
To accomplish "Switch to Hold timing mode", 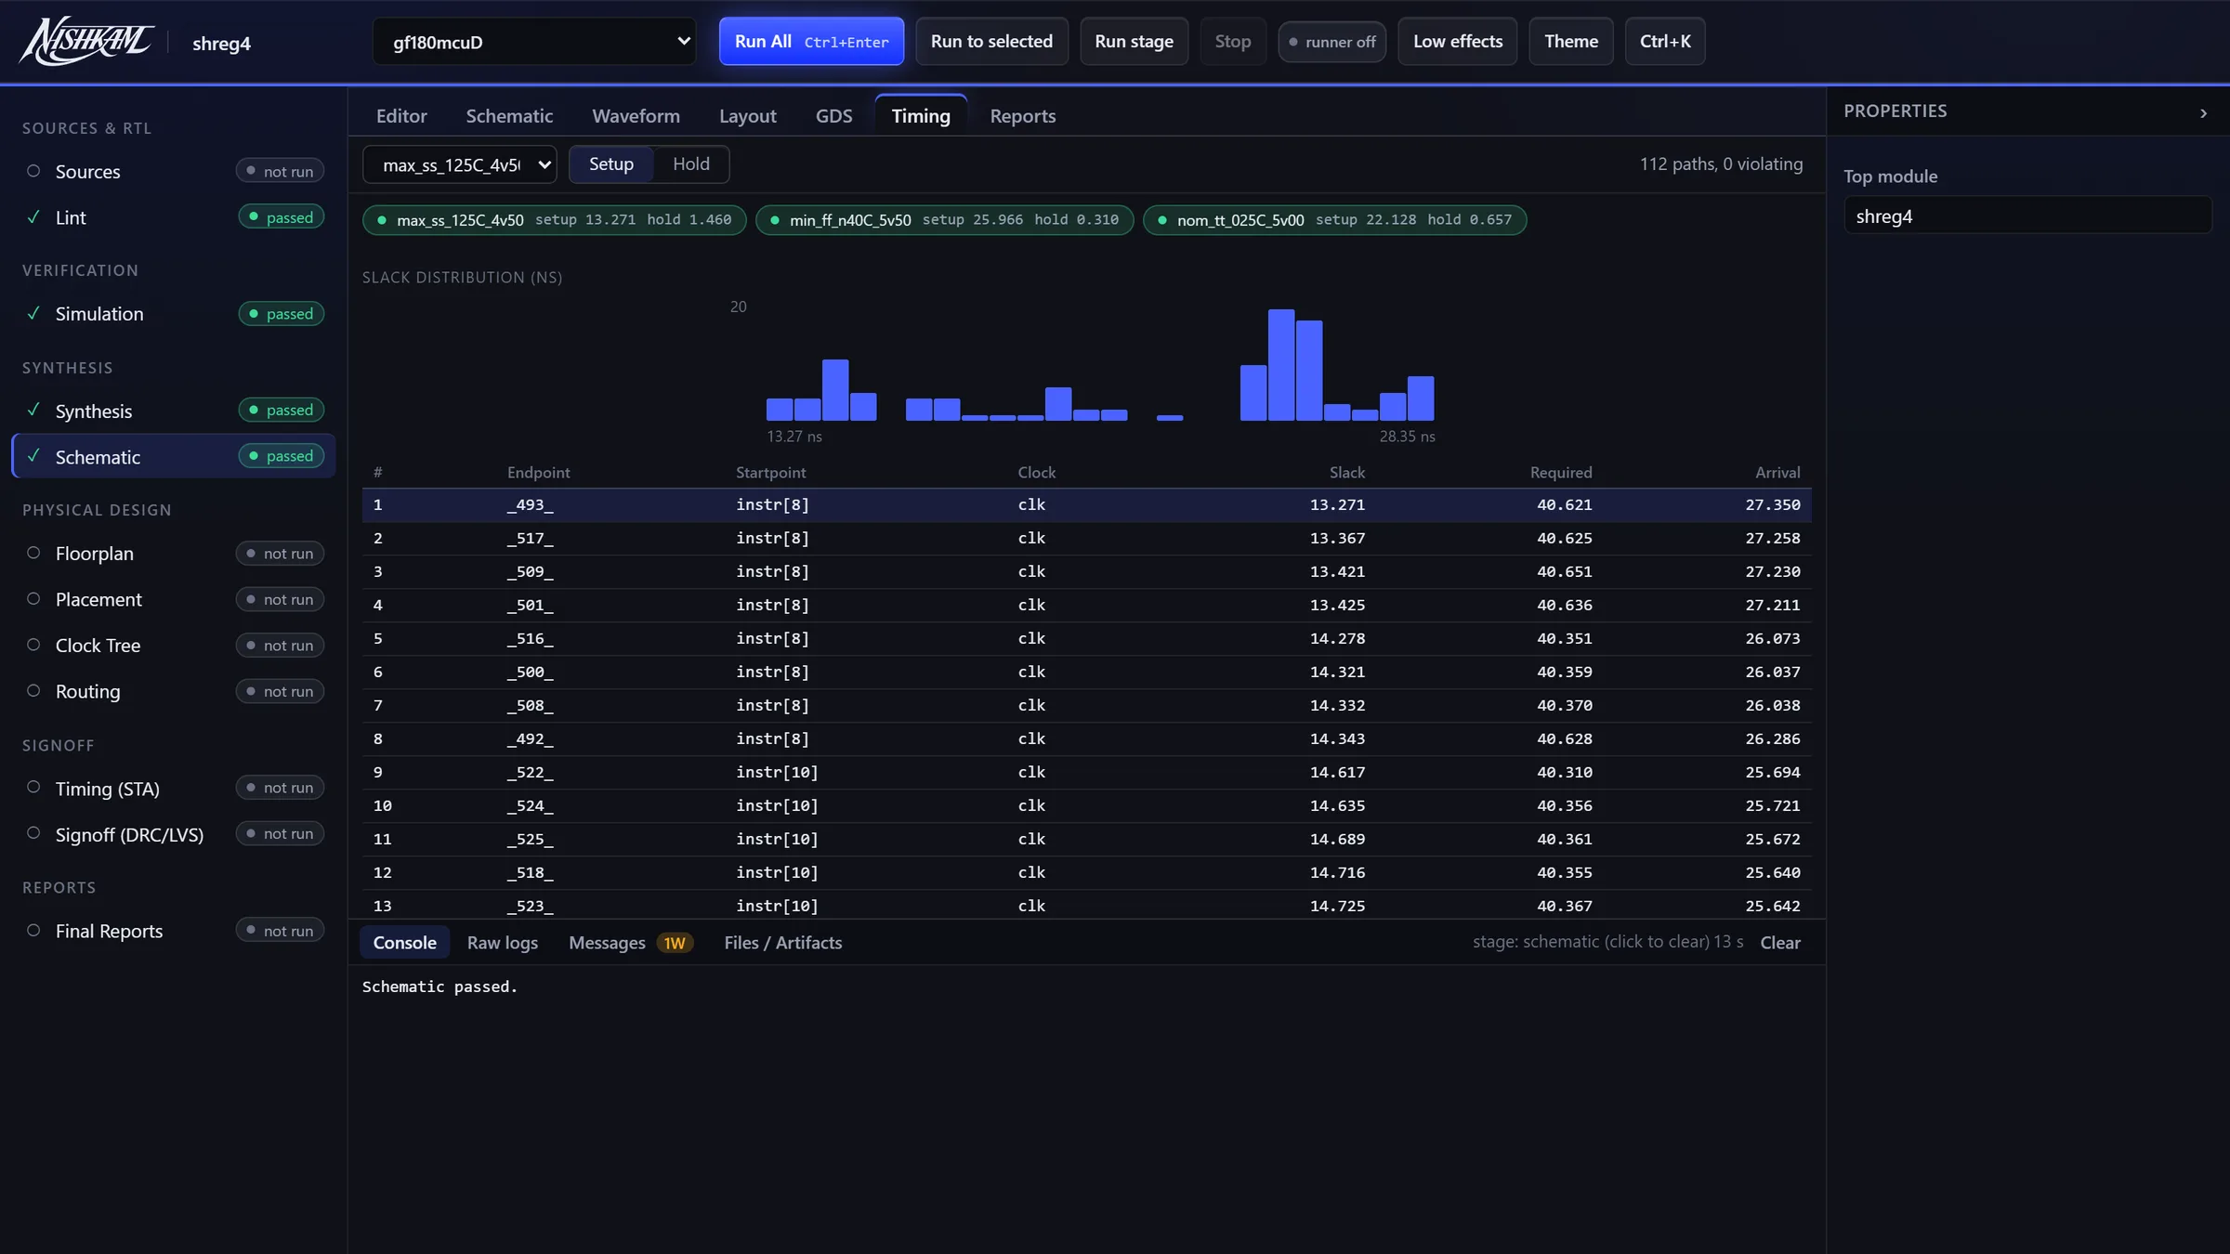I will tap(691, 164).
